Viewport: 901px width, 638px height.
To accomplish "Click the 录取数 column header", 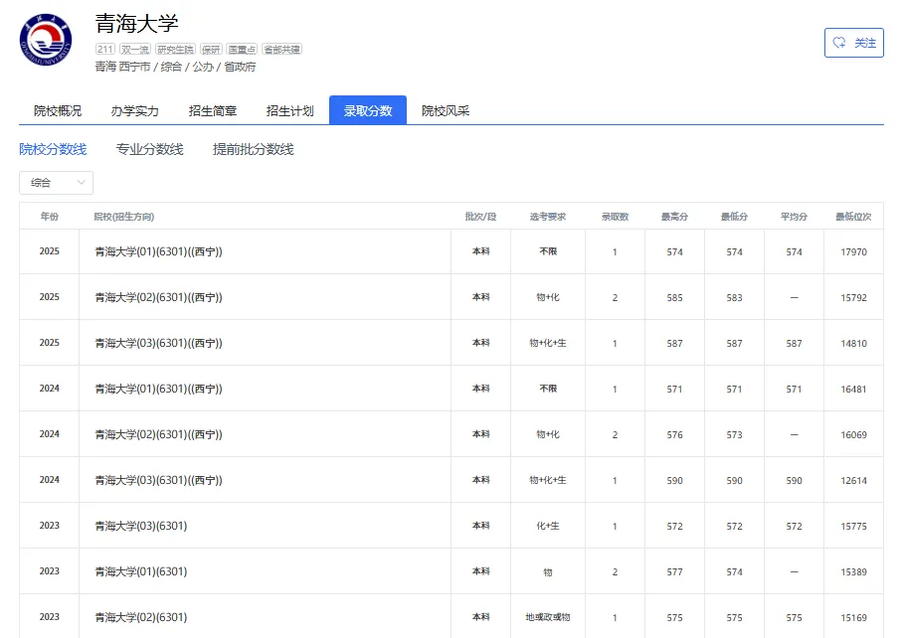I will coord(615,217).
